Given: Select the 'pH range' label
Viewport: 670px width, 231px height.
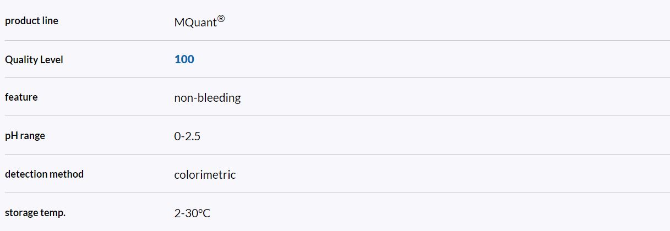Looking at the screenshot, I should (x=25, y=136).
